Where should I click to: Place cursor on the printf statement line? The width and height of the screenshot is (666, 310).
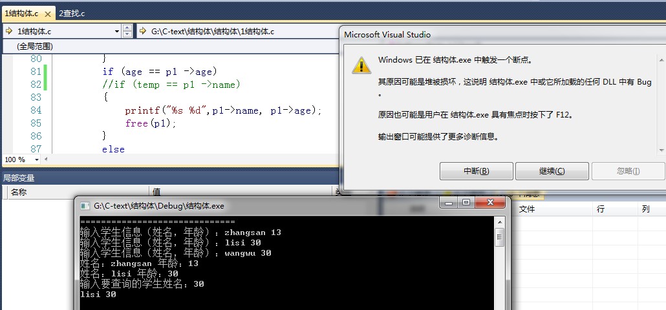[x=224, y=110]
